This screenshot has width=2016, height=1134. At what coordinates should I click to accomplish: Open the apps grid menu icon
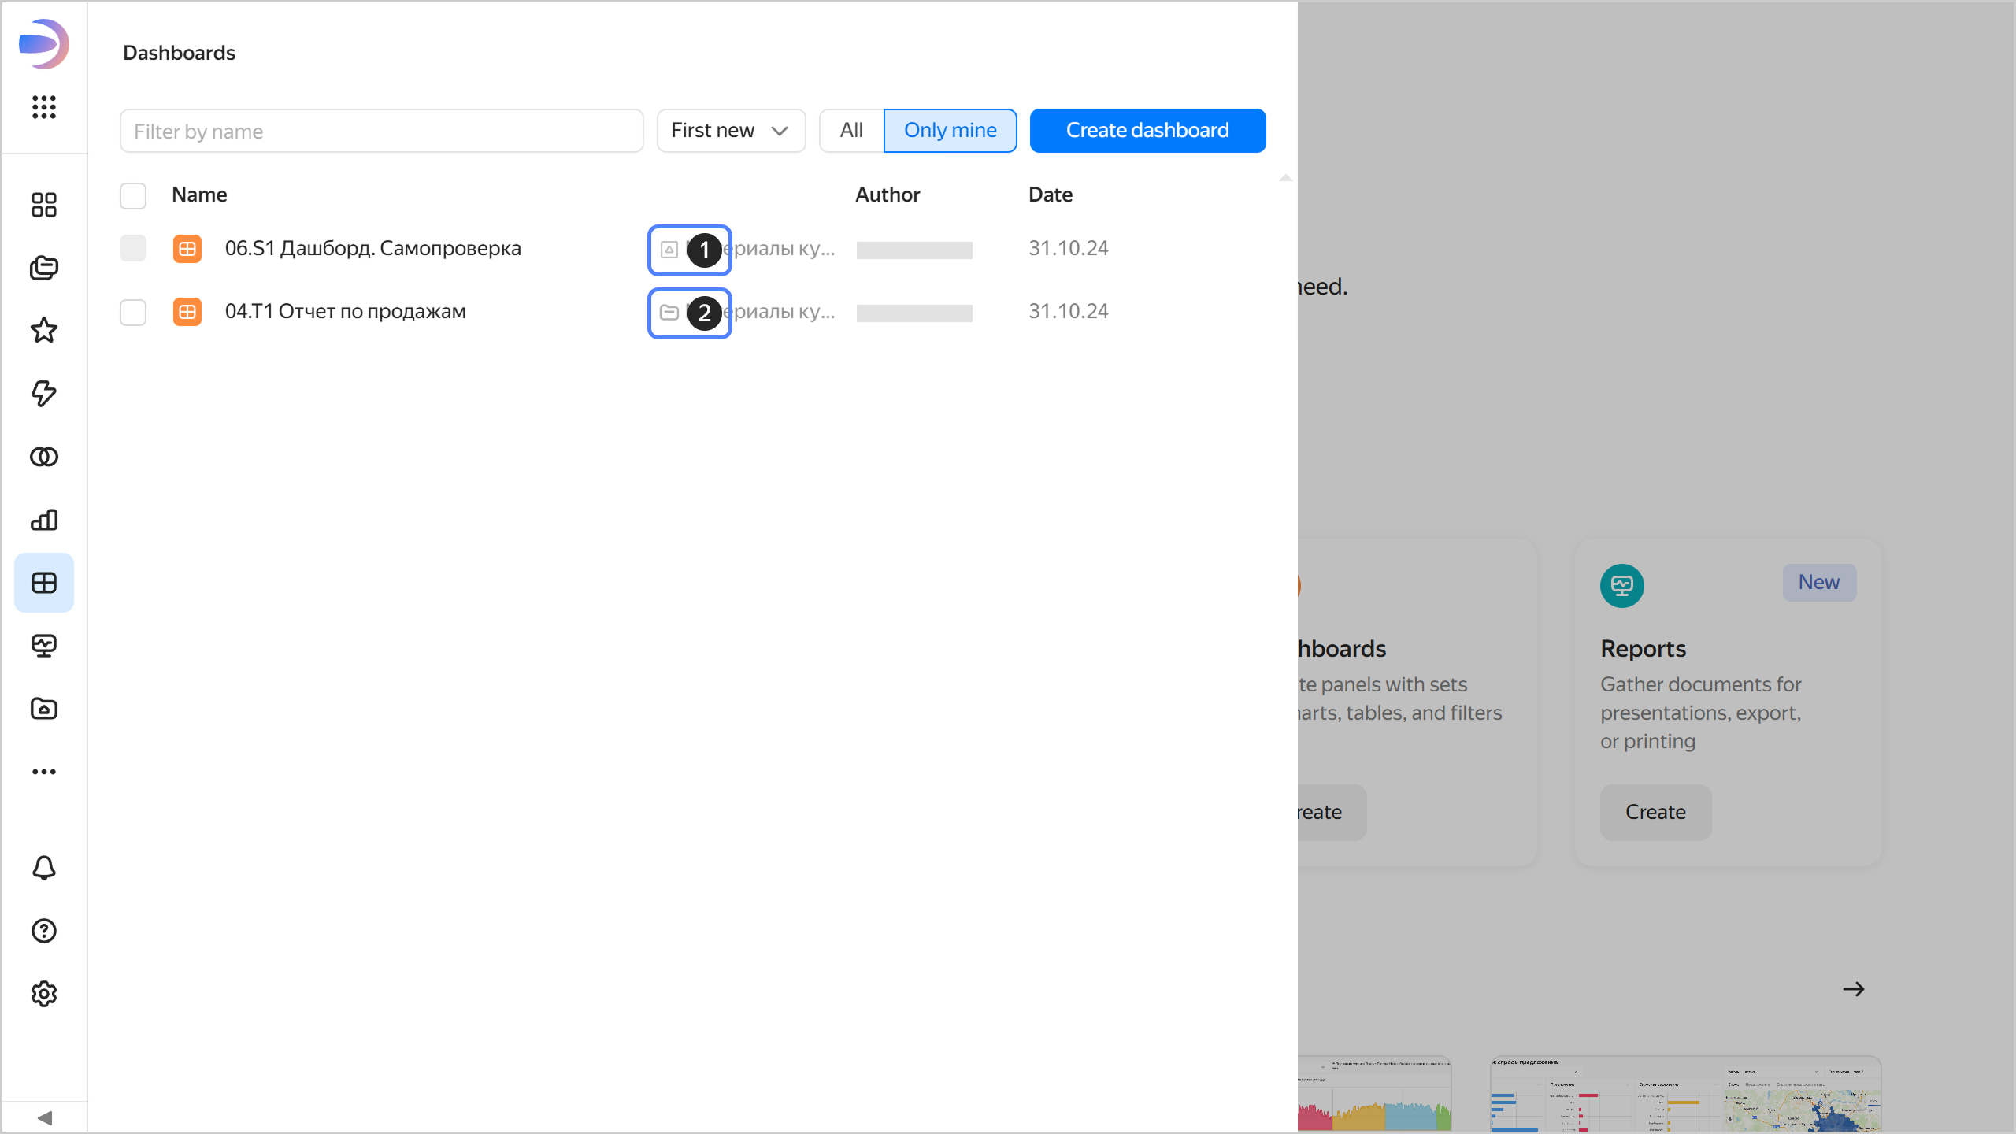44,106
